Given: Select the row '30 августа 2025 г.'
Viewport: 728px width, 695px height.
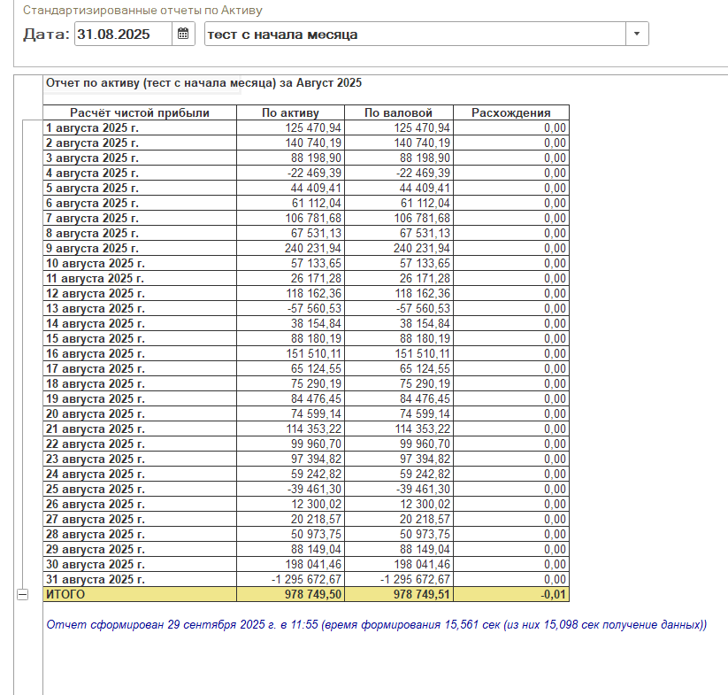Looking at the screenshot, I should tap(306, 565).
